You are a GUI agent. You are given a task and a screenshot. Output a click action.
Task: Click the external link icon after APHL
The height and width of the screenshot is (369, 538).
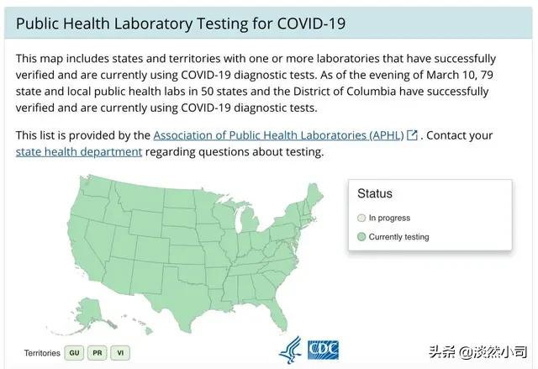tap(412, 135)
